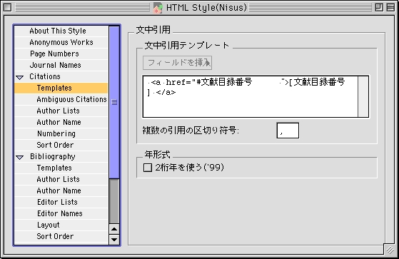This screenshot has width=399, height=259.
Task: Click inside the 文中引用テンプレート text area
Action: tap(251, 97)
